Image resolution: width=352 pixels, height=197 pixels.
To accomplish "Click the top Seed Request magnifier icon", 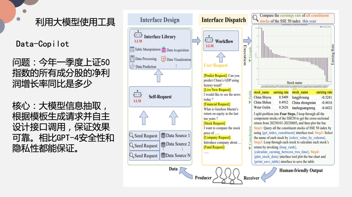I will (131, 136).
